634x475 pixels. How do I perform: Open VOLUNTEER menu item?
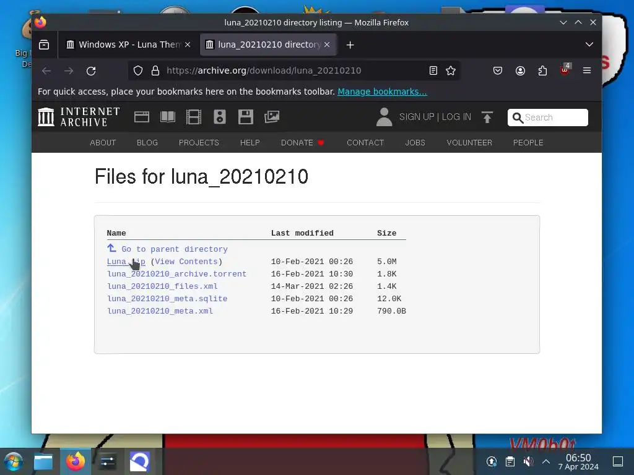(x=469, y=143)
